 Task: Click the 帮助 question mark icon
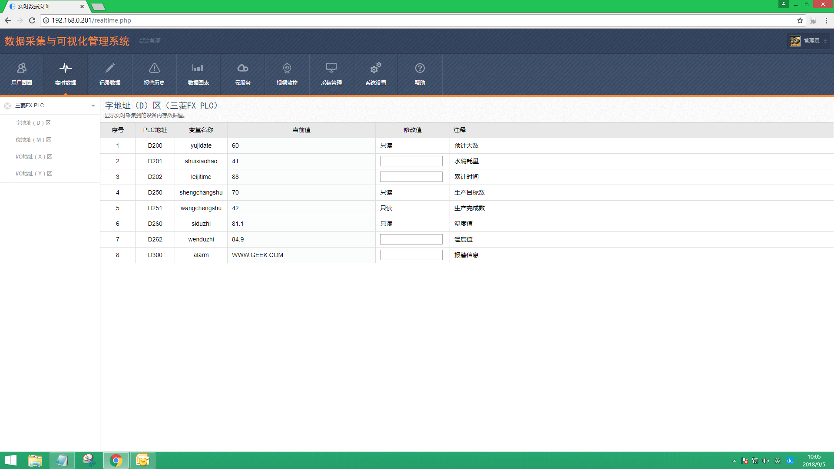point(420,68)
